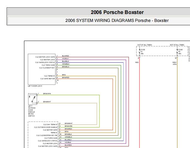This screenshot has width=190, height=148.
Task: Click 'CLS DAY TERM 31' pin label
Action: pos(50,124)
